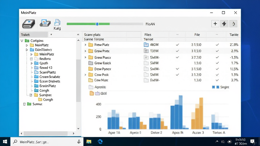Open the photo scanner toolbar icon

pos(45,23)
